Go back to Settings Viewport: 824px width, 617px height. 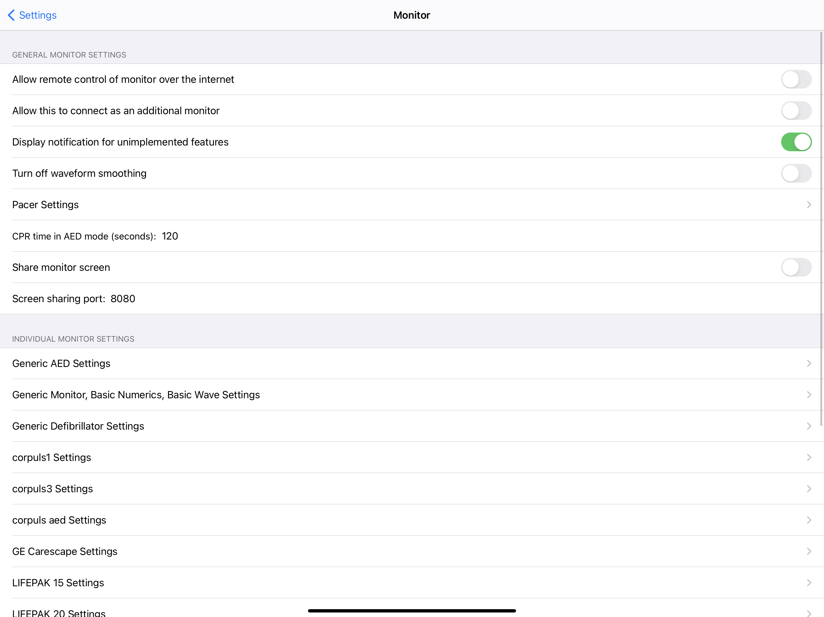pos(37,15)
